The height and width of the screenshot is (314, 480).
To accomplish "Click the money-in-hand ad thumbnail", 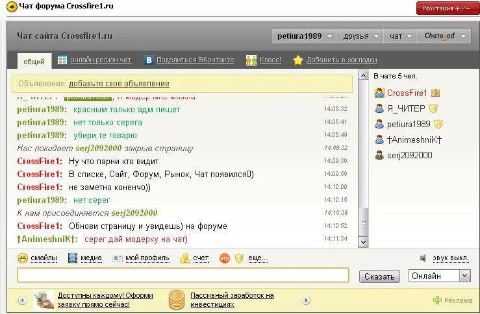I will click(44, 300).
